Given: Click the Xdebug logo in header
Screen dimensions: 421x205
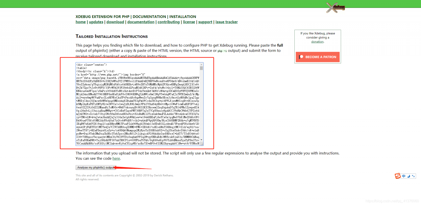Looking at the screenshot, I should click(335, 8).
